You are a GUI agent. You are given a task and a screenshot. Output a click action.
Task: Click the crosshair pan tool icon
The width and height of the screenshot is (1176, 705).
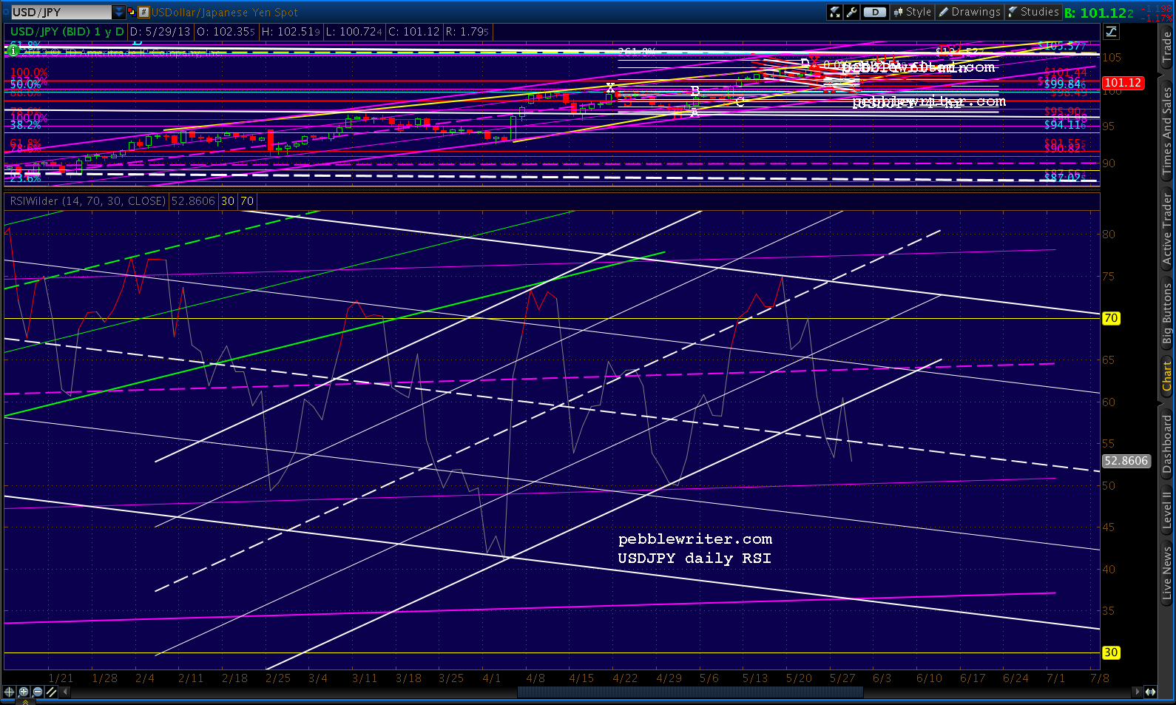pyautogui.click(x=9, y=692)
